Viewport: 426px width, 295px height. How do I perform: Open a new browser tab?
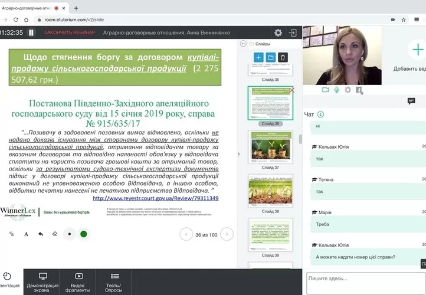pos(76,8)
